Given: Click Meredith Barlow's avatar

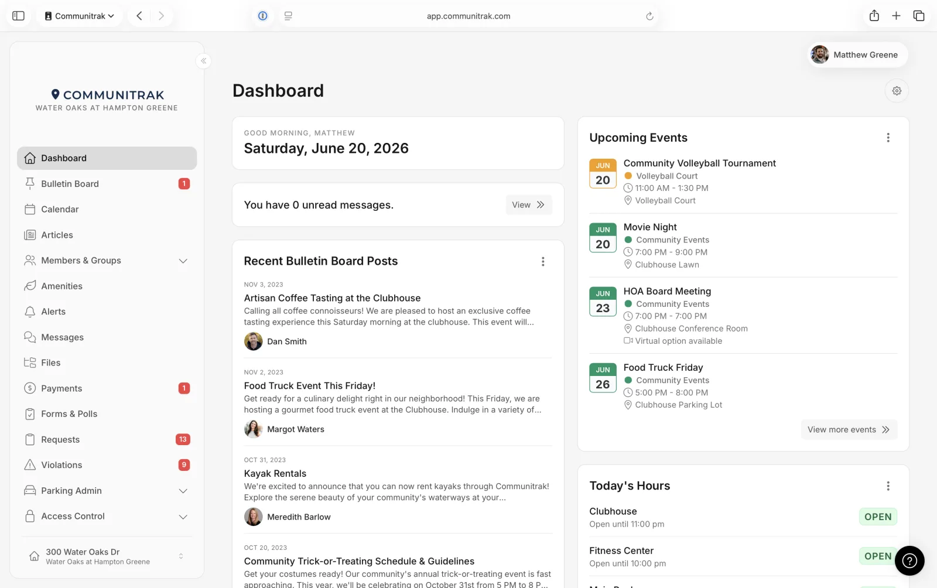Looking at the screenshot, I should tap(253, 517).
